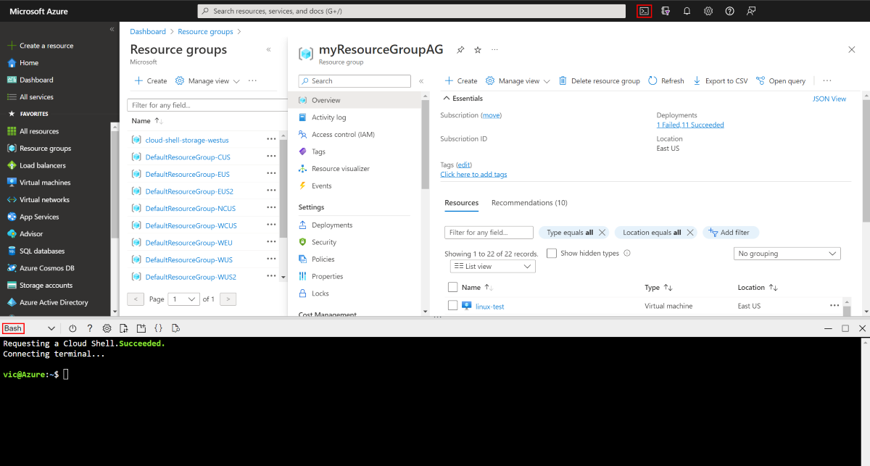Open new session icon in Cloud Shell

coord(141,328)
